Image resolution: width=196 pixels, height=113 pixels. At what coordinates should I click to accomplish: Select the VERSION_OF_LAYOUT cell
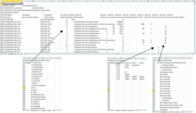pos(12,12)
